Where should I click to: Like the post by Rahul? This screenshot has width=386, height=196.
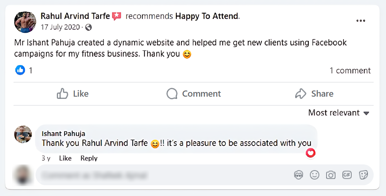[x=73, y=94]
